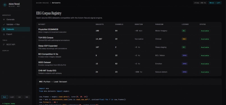The width and height of the screenshot is (226, 105).
Task: Click the Generate sparkle icon in sidebar
Action: click(4, 20)
